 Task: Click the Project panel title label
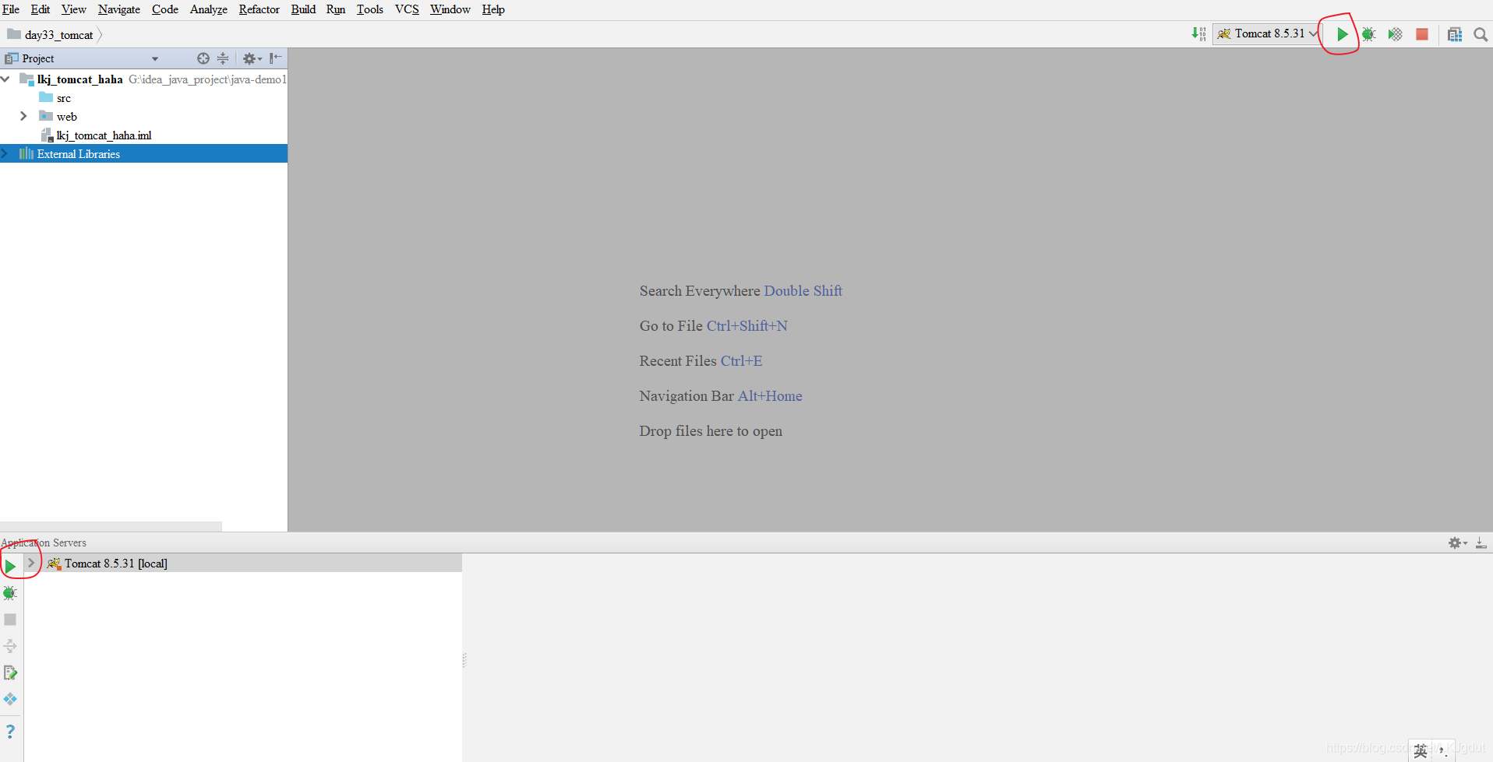coord(38,58)
